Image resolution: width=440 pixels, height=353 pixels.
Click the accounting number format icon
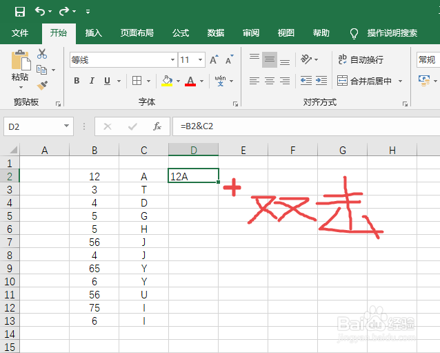[x=424, y=81]
